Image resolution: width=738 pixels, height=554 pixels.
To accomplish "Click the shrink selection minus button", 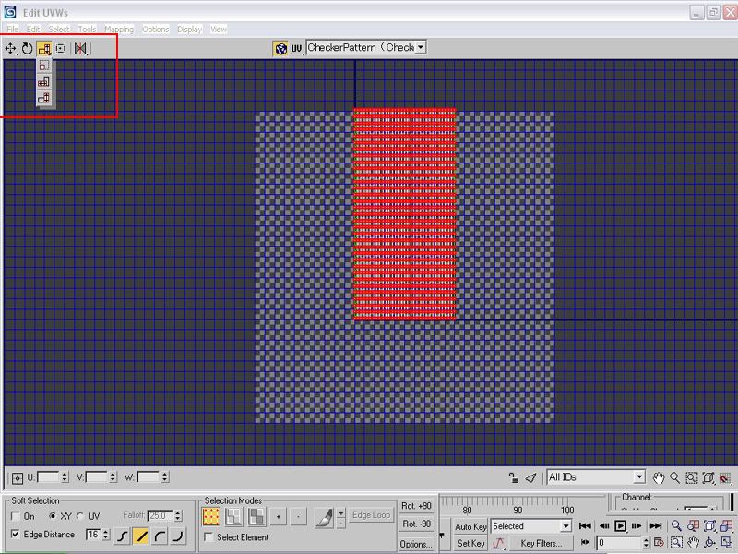I will tap(298, 517).
